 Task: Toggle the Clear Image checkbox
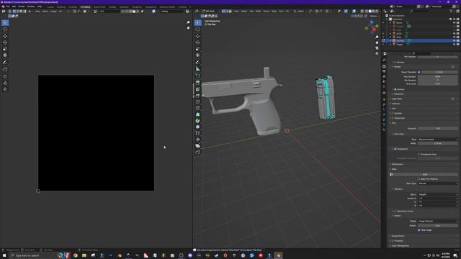click(419, 230)
